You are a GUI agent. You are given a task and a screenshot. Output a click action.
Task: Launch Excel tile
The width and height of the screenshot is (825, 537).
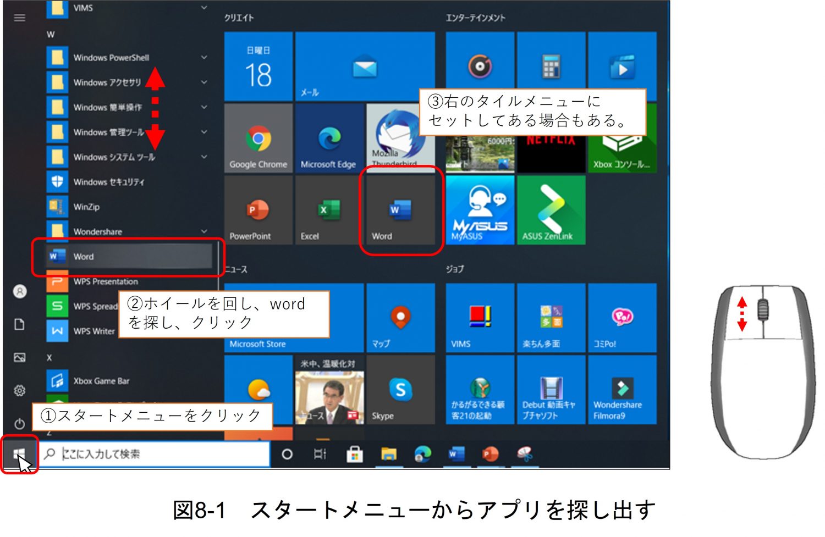(x=329, y=210)
